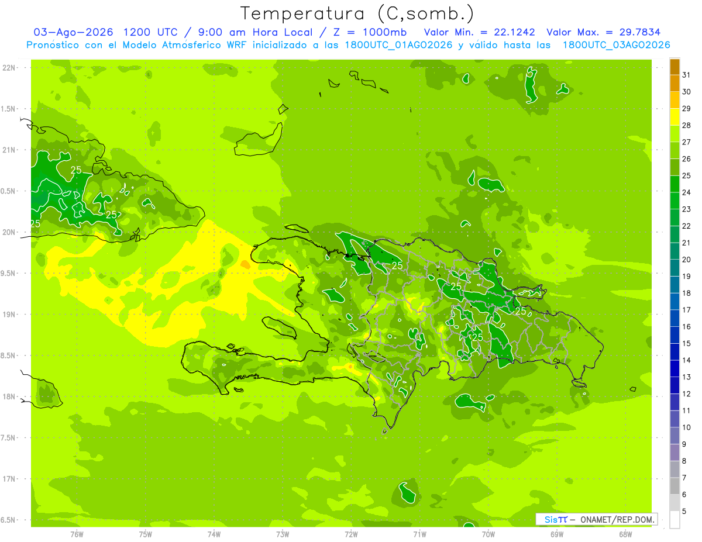The width and height of the screenshot is (702, 542).
Task: Click the '73W' longitude label
Action: pos(283,534)
